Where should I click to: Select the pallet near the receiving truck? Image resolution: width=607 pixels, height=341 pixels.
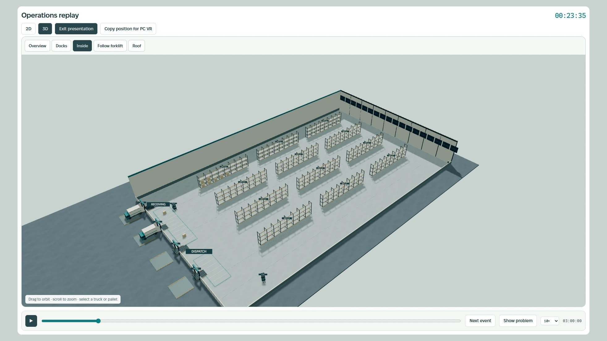(164, 213)
